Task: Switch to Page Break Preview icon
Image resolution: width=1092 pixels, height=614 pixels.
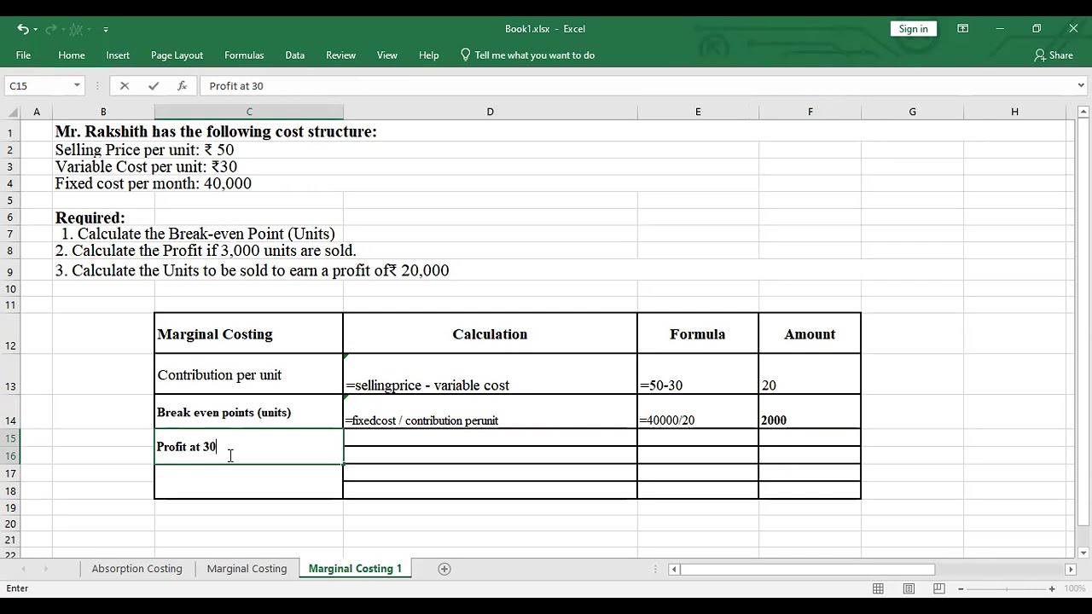Action: [939, 588]
